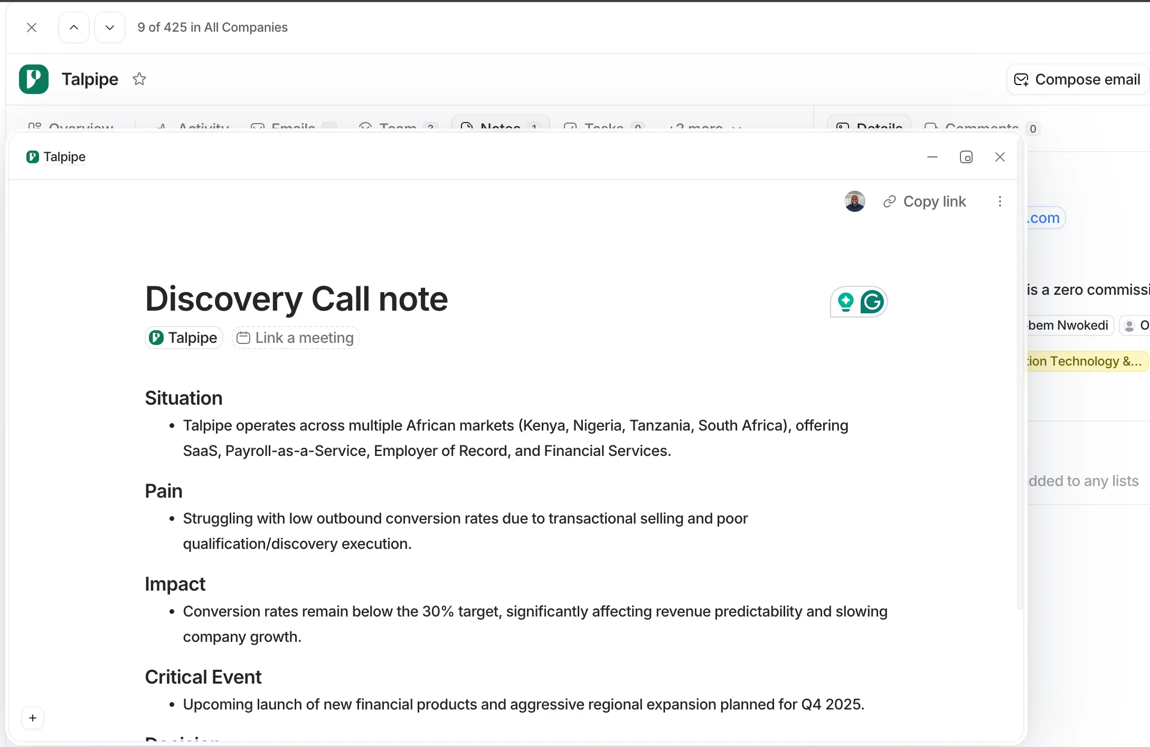Click the Compose email button
Screen dimensions: 1150x747
tap(1077, 79)
